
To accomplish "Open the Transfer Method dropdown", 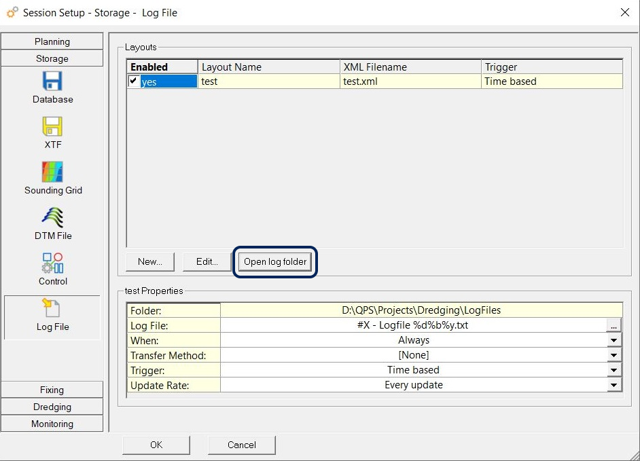I will click(x=614, y=355).
